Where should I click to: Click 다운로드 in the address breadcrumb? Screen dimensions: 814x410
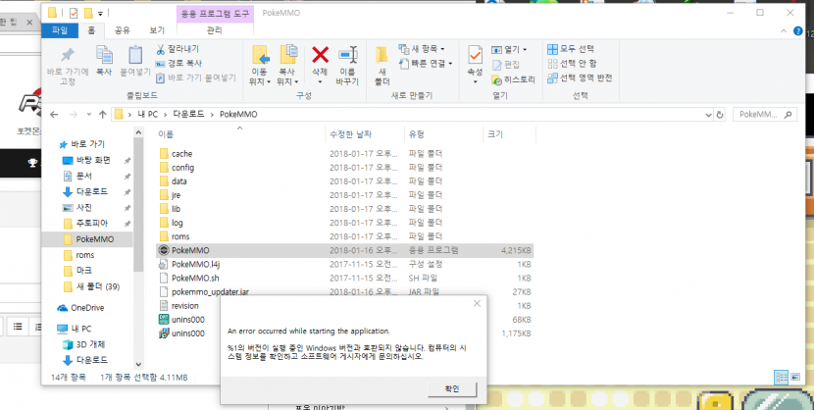pyautogui.click(x=190, y=114)
